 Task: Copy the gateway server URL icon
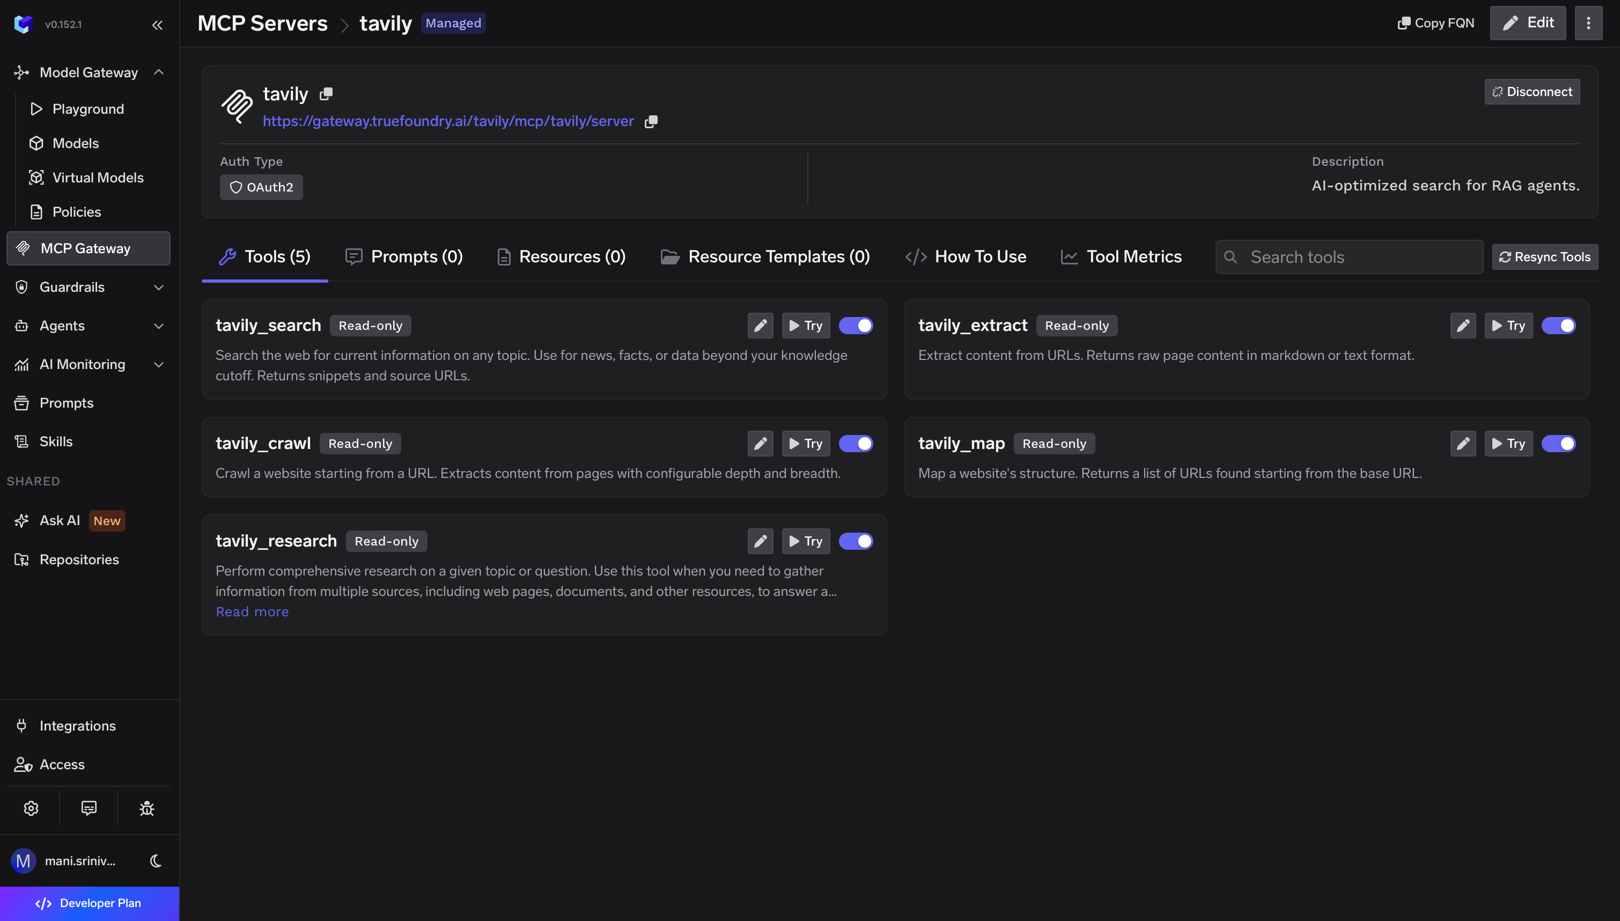pos(651,121)
